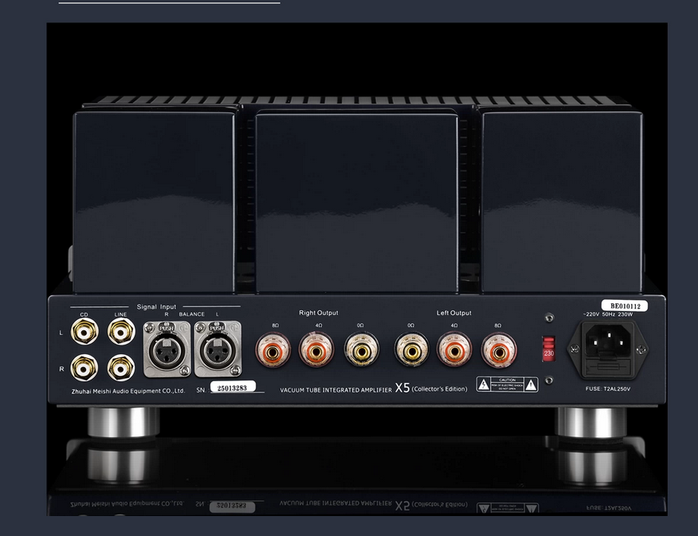Click the screw below the voltage selector
698x536 pixels.
point(550,380)
